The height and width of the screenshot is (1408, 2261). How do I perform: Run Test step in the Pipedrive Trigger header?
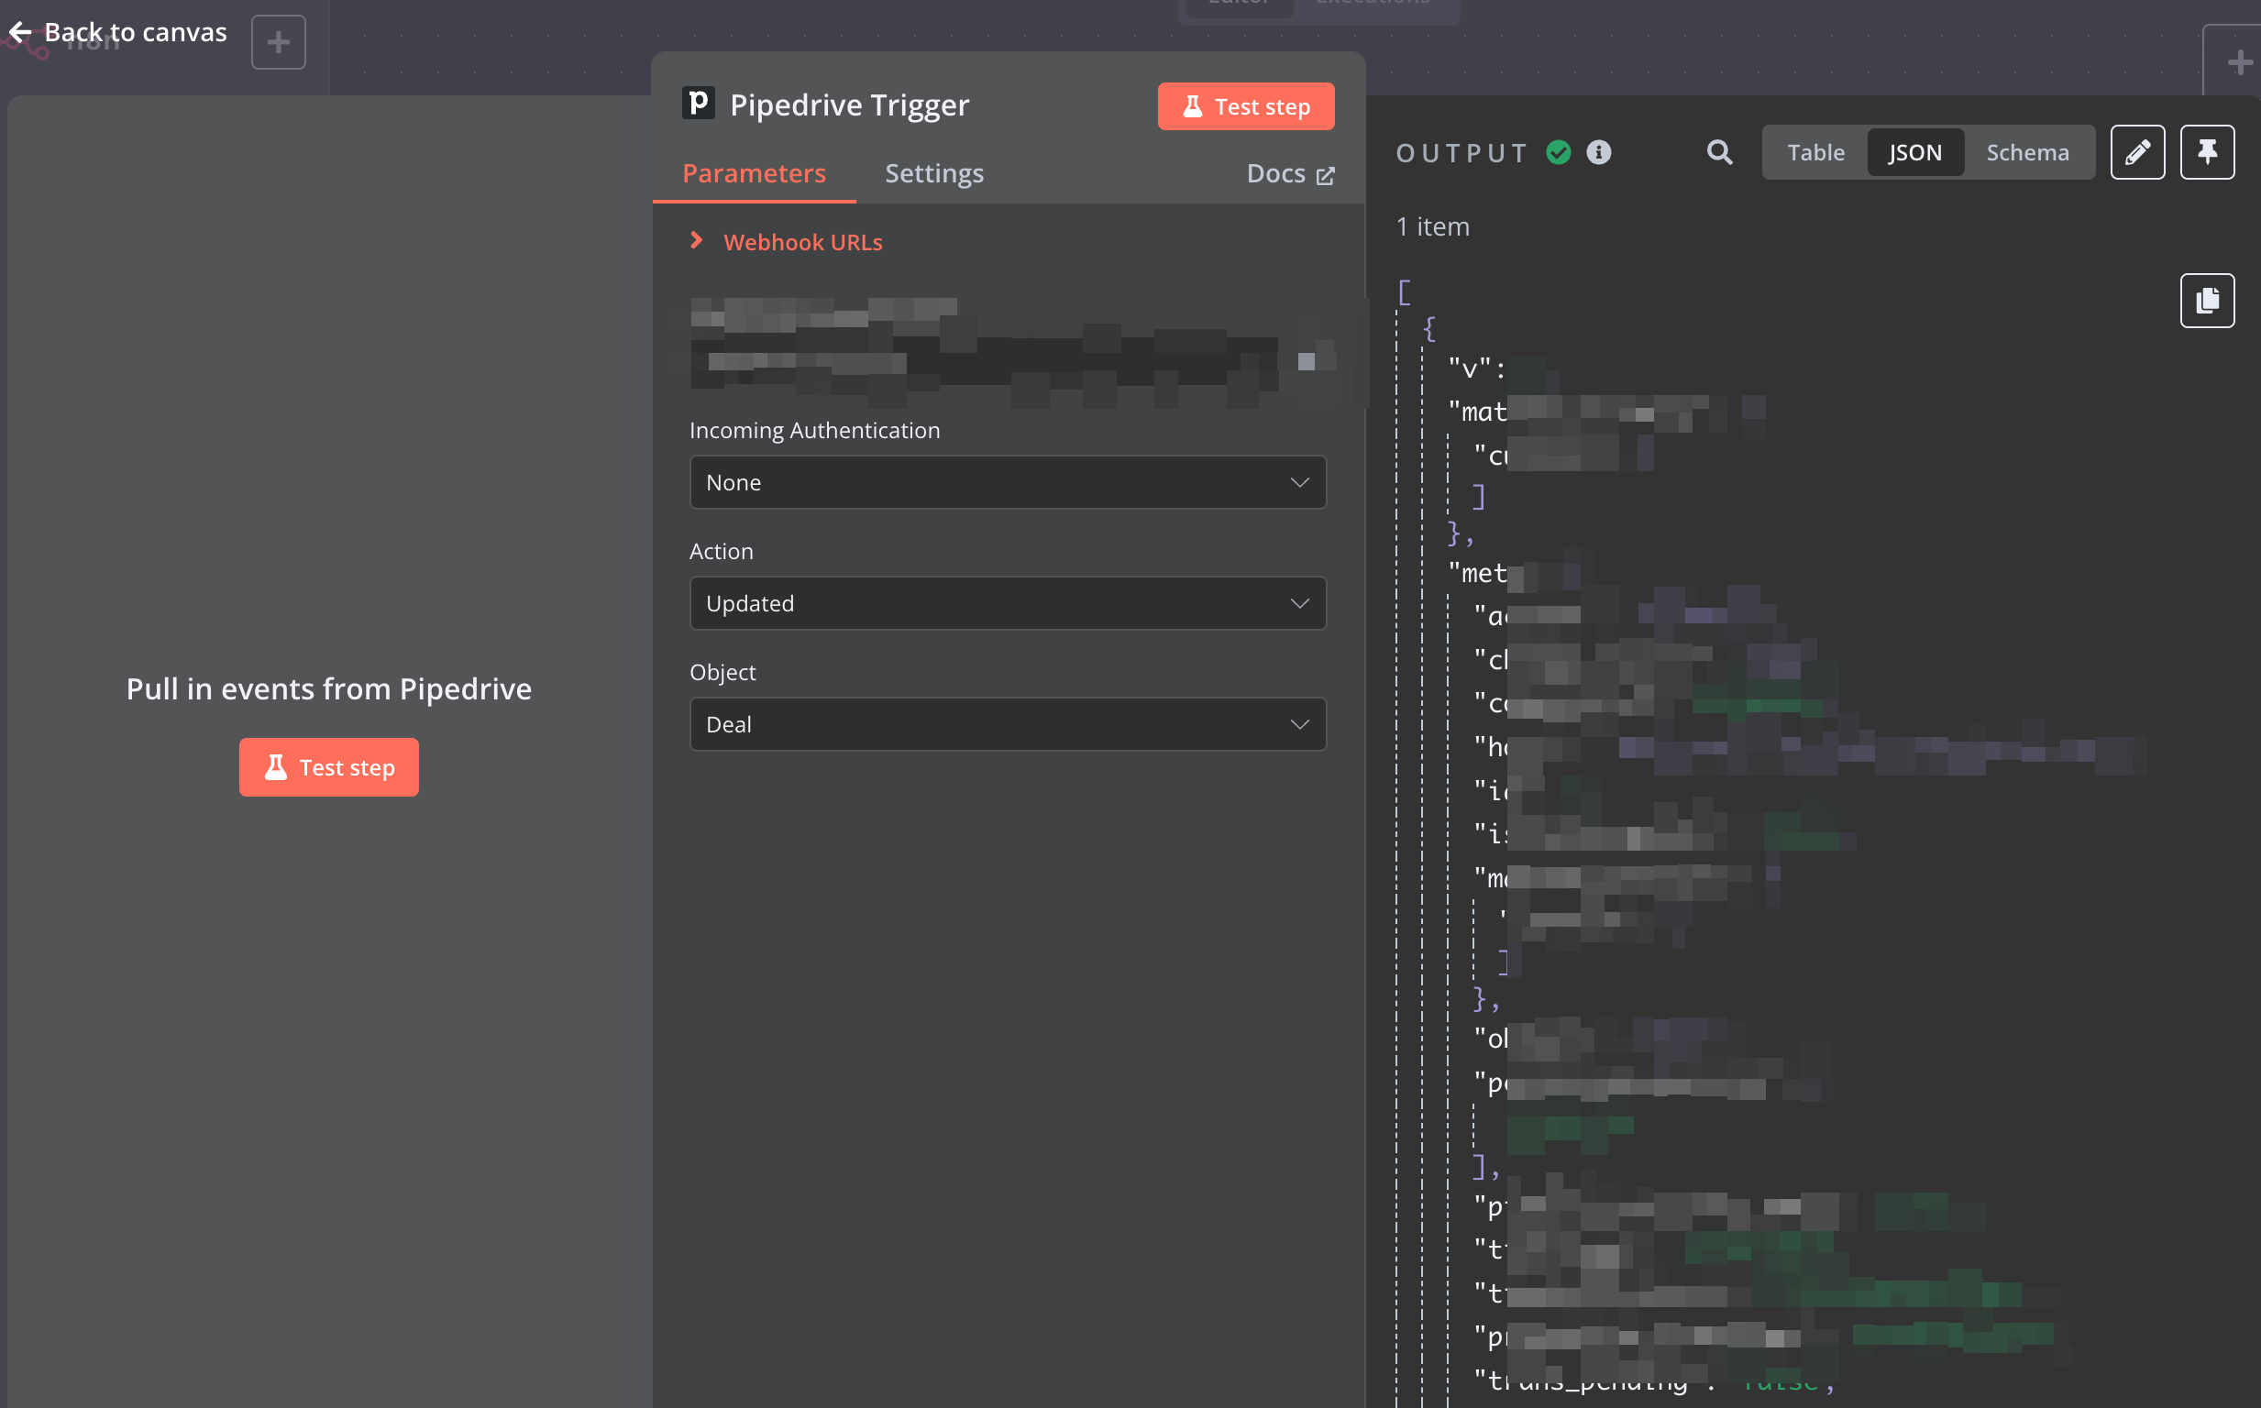[1246, 106]
